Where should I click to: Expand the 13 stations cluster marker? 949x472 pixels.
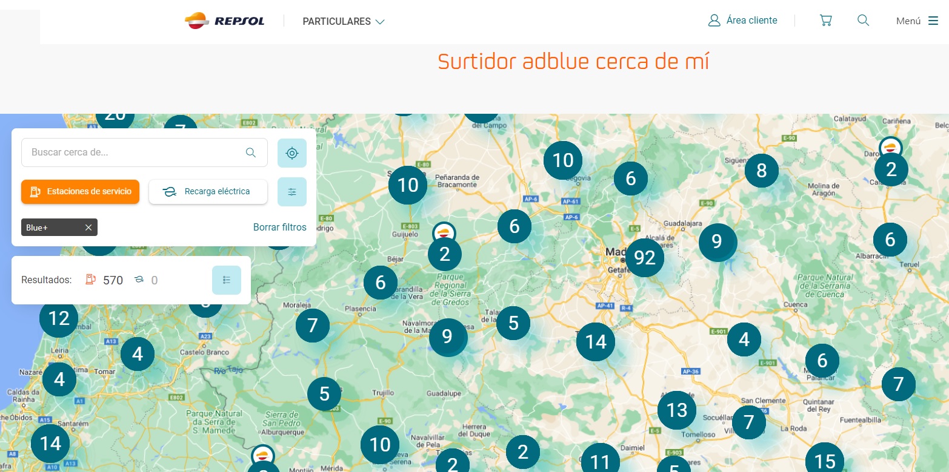(x=676, y=410)
